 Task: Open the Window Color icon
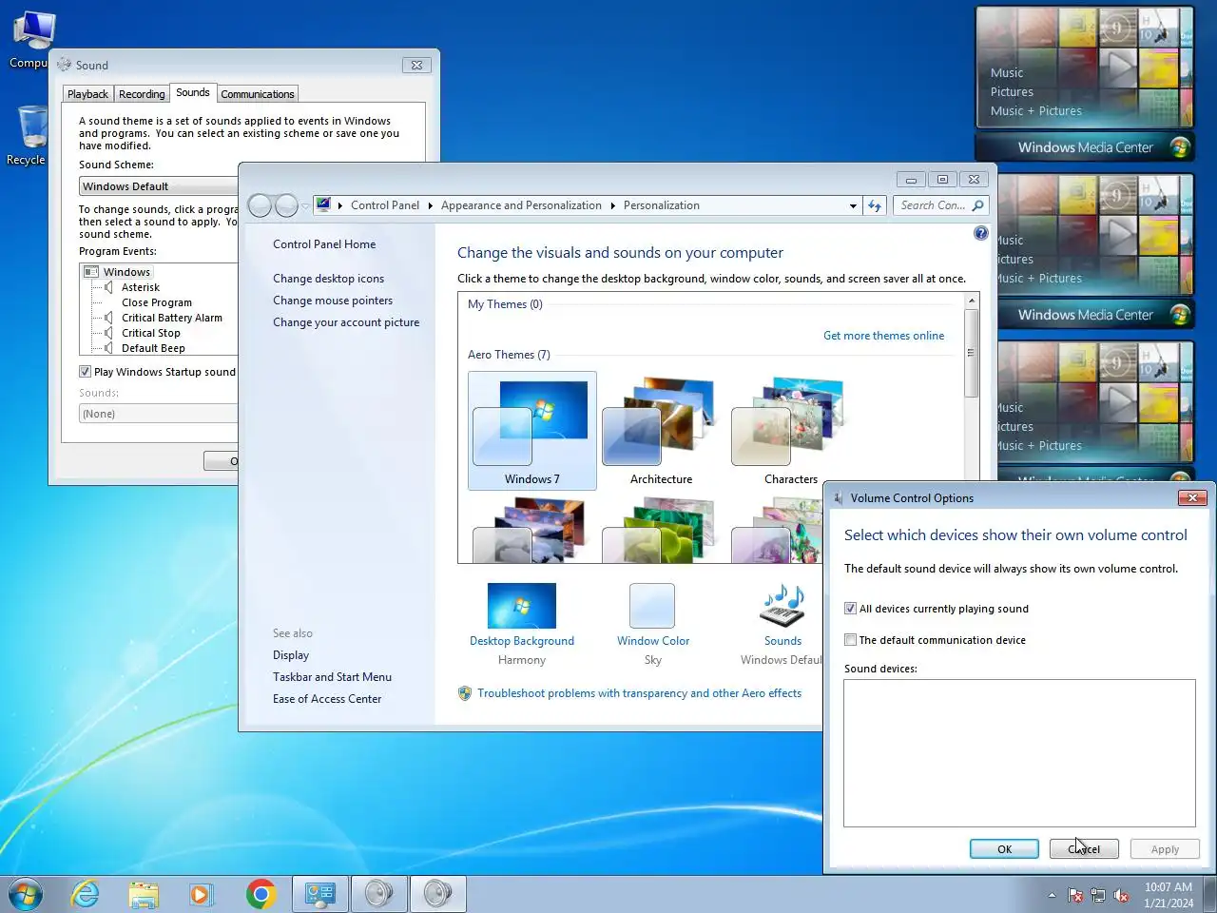[x=652, y=606]
